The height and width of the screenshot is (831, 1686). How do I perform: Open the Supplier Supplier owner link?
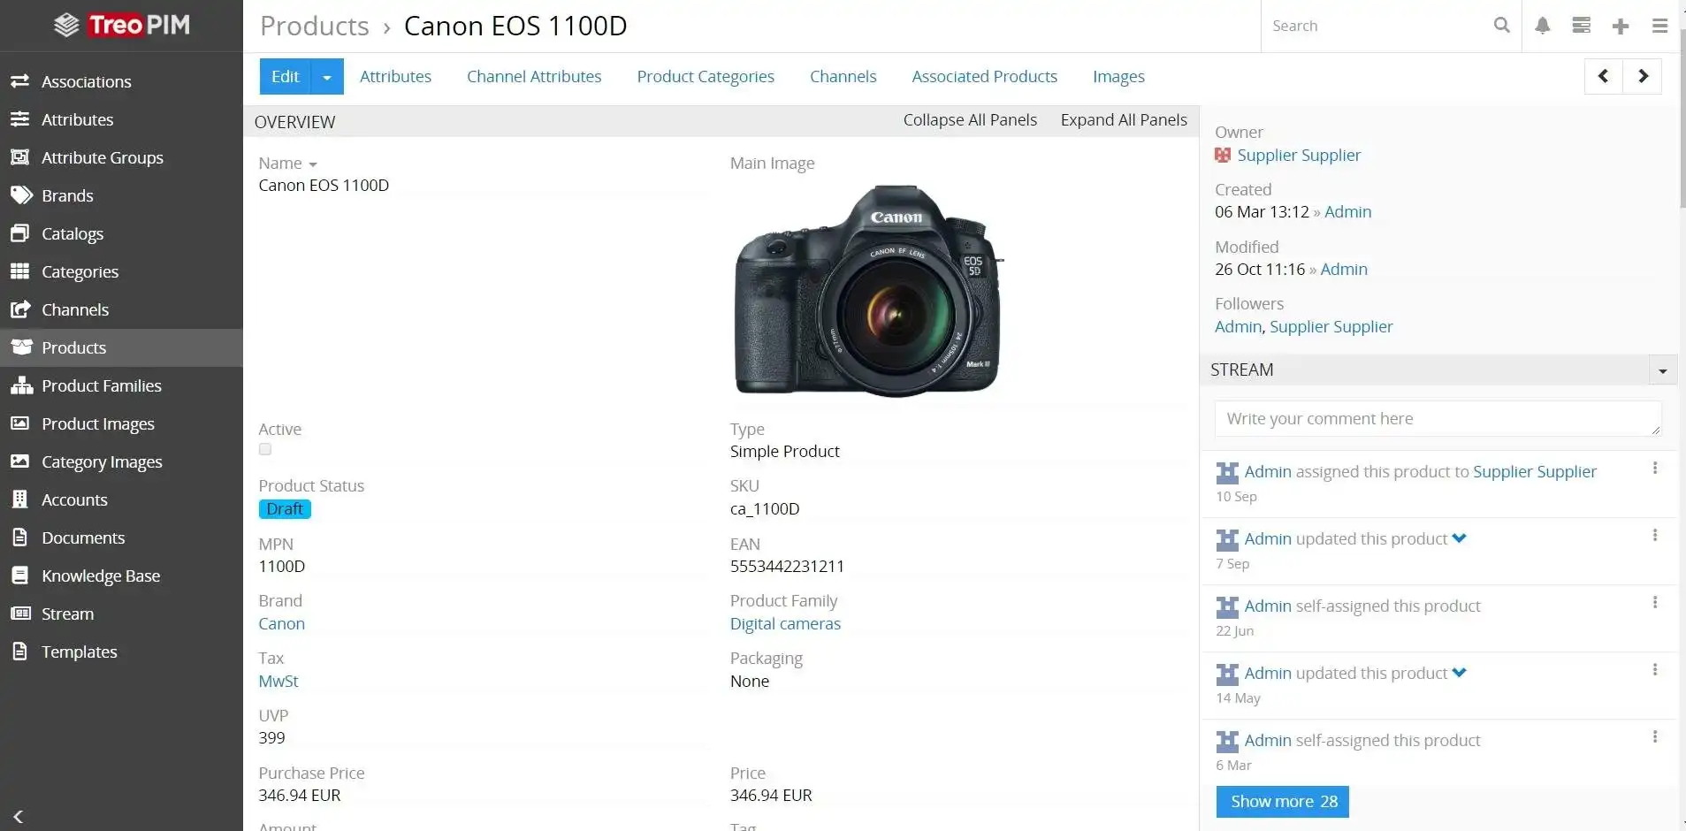point(1299,155)
